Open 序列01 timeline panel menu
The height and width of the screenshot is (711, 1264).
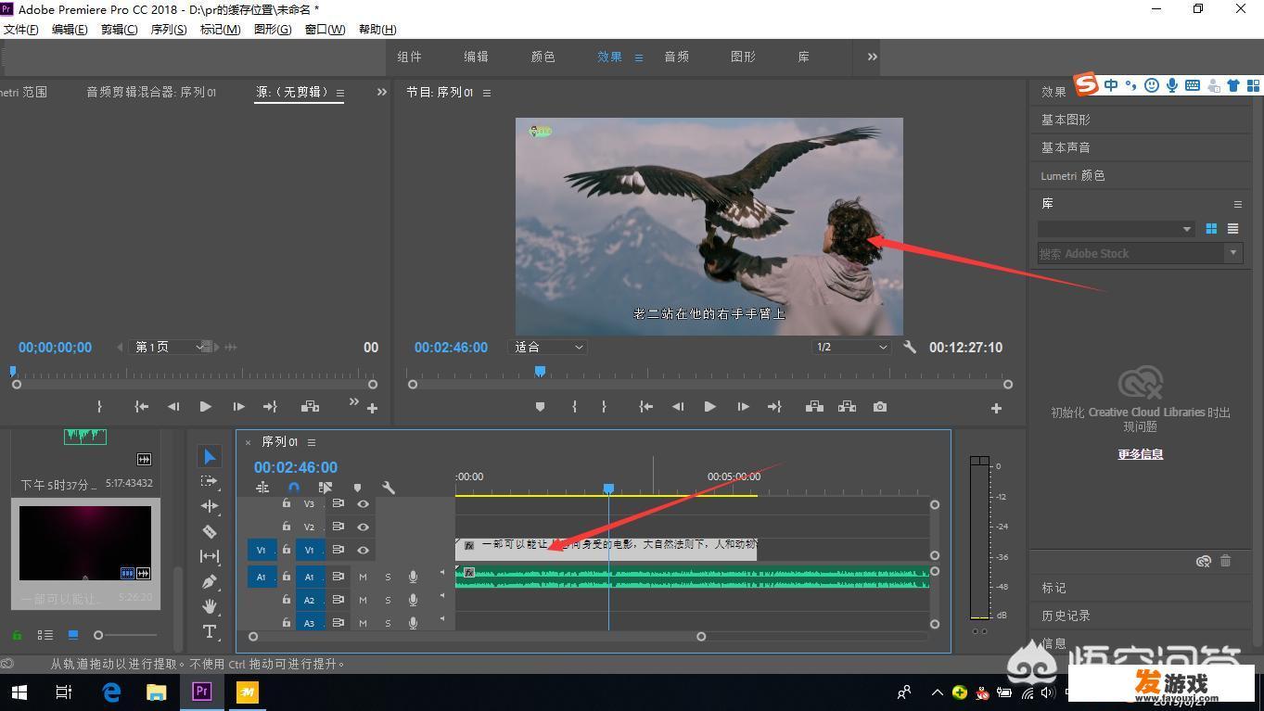coord(312,442)
